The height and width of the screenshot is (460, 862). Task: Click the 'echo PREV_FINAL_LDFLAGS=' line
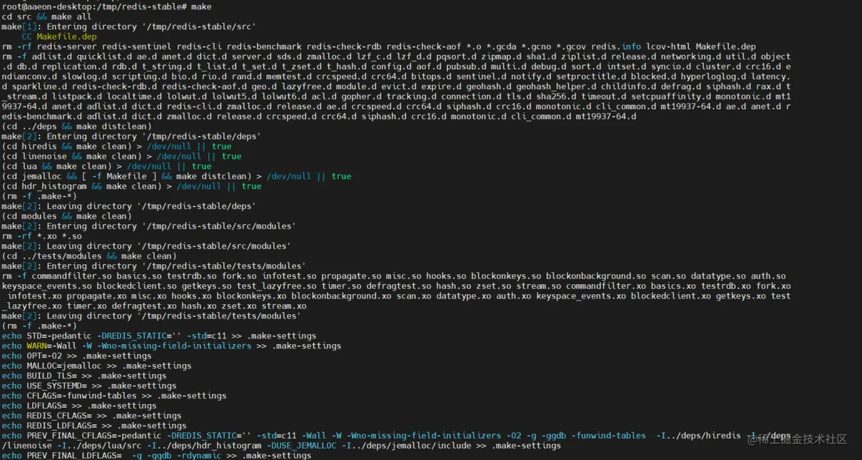[x=156, y=456]
